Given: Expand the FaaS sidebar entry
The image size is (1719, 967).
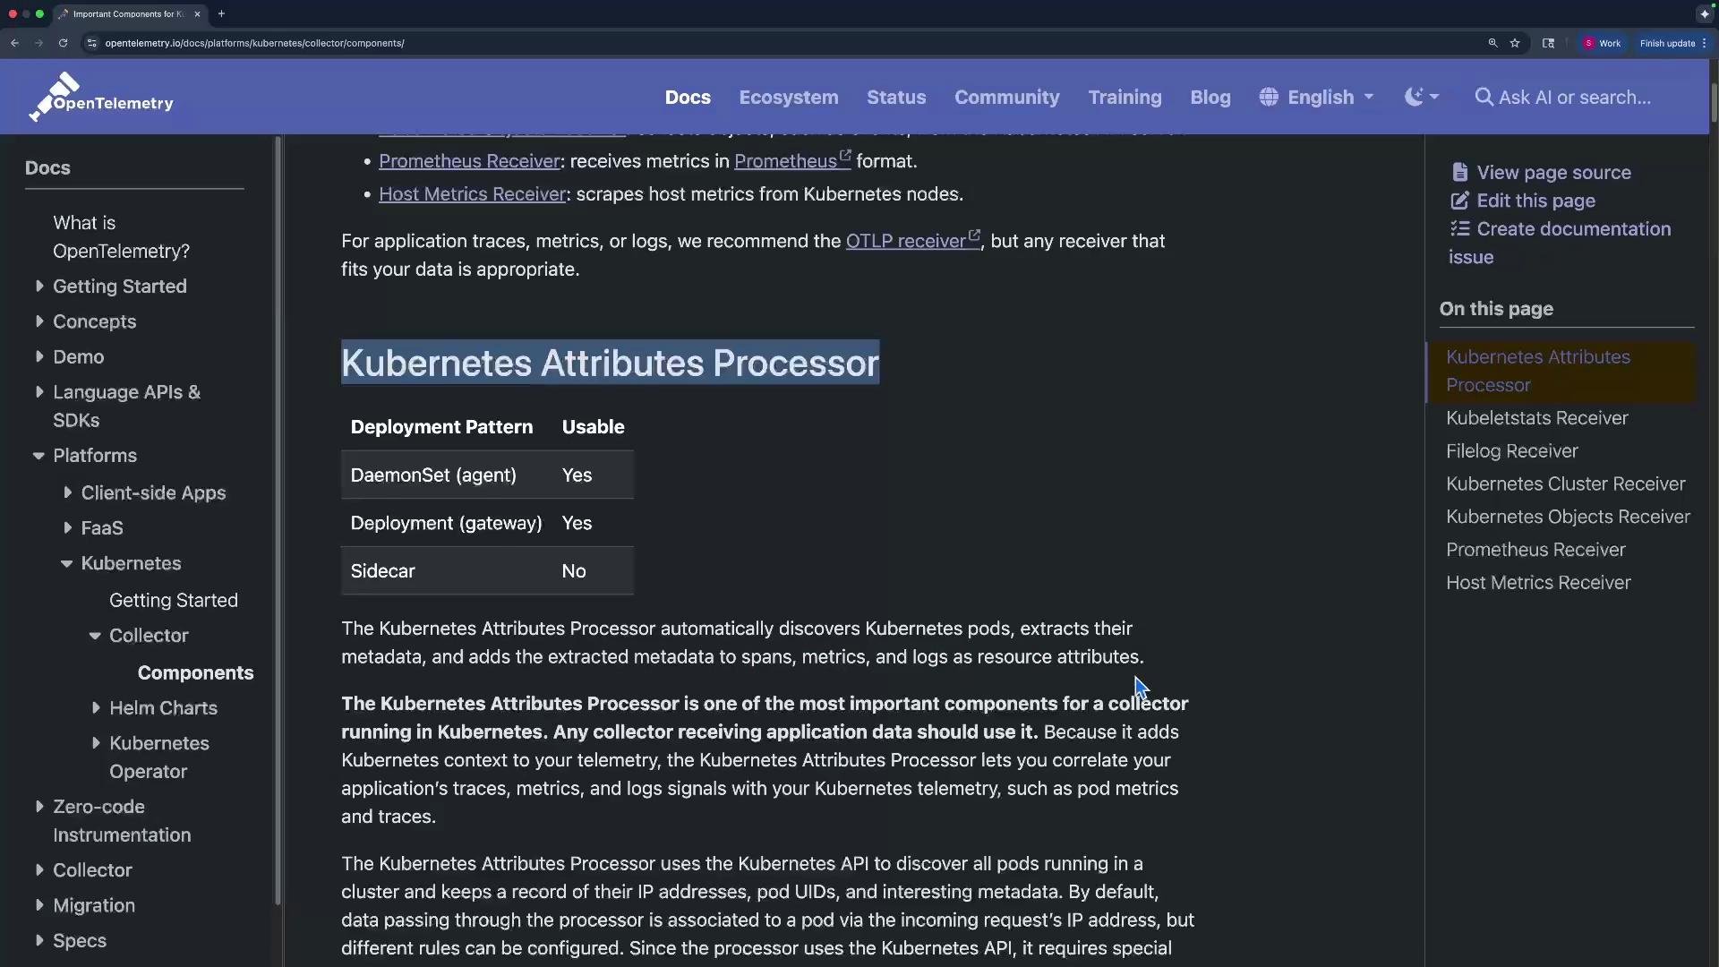Looking at the screenshot, I should [67, 528].
